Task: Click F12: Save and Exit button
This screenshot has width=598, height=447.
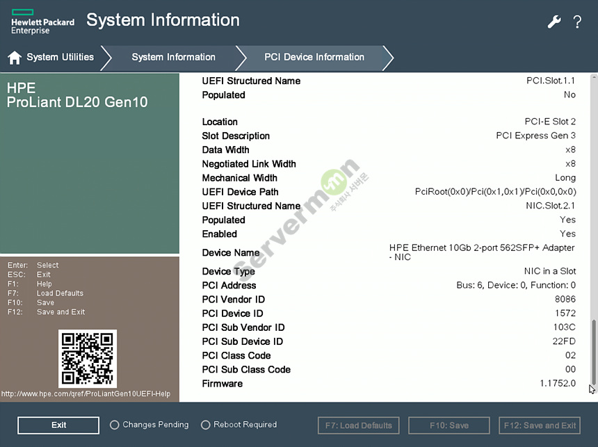Action: (x=540, y=425)
